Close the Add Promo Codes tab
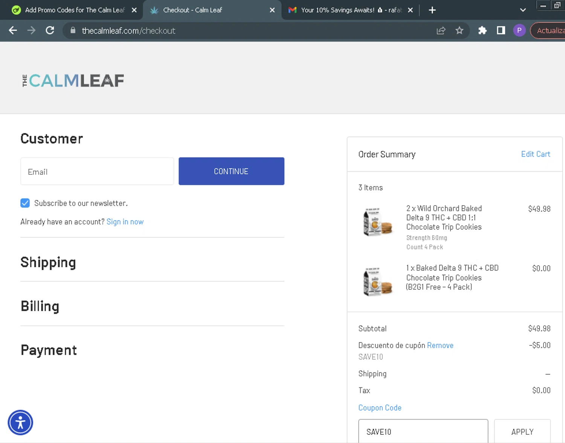 (134, 10)
